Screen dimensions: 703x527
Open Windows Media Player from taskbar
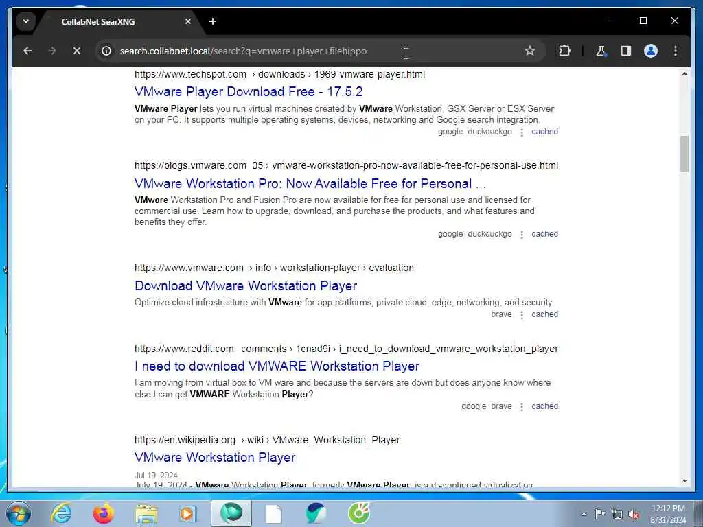[x=188, y=513]
